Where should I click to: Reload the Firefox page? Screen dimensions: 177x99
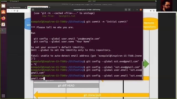pyautogui.click(x=14, y=11)
